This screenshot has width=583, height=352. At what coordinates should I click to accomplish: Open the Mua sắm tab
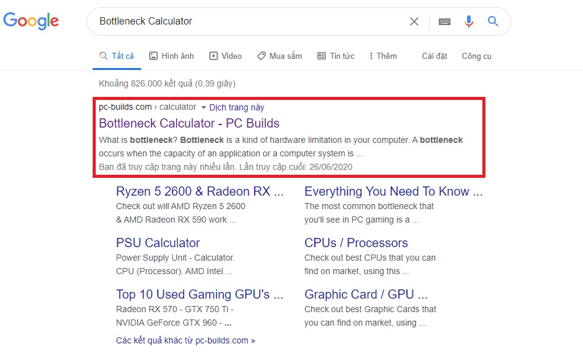pyautogui.click(x=279, y=56)
